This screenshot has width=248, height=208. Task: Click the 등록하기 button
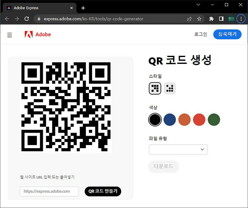(x=227, y=34)
